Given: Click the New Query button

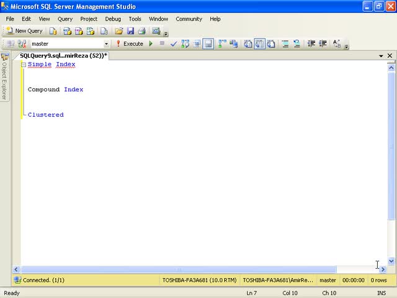Looking at the screenshot, I should tap(25, 31).
